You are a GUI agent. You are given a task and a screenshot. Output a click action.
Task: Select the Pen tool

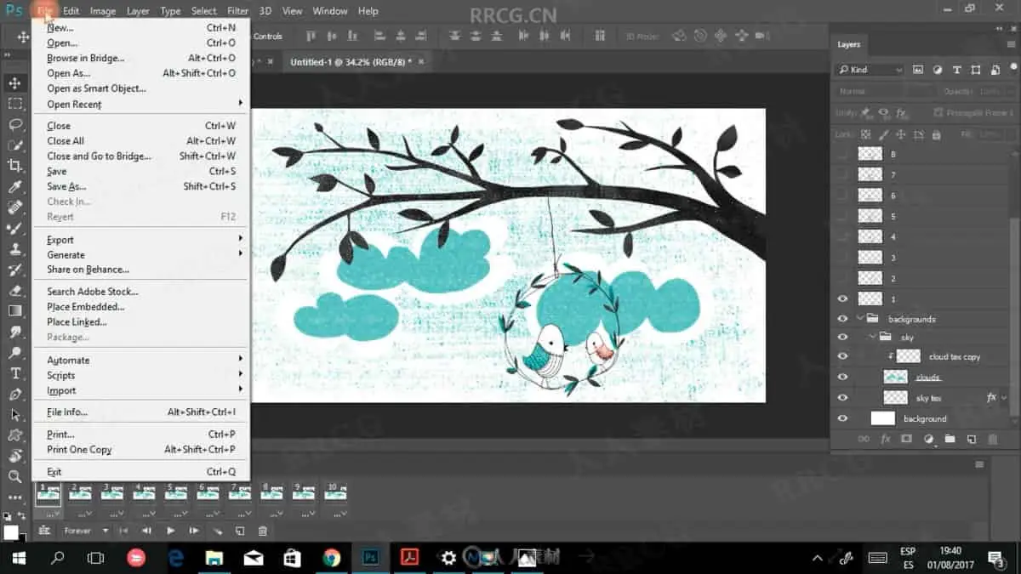14,395
